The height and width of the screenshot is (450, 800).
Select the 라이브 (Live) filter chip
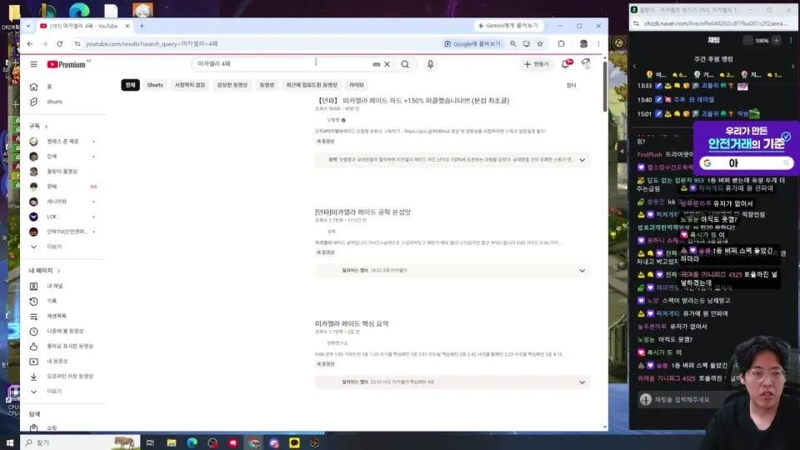tap(357, 85)
